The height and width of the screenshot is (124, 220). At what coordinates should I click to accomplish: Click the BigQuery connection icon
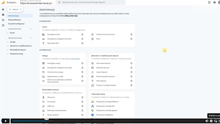[x=92, y=115]
